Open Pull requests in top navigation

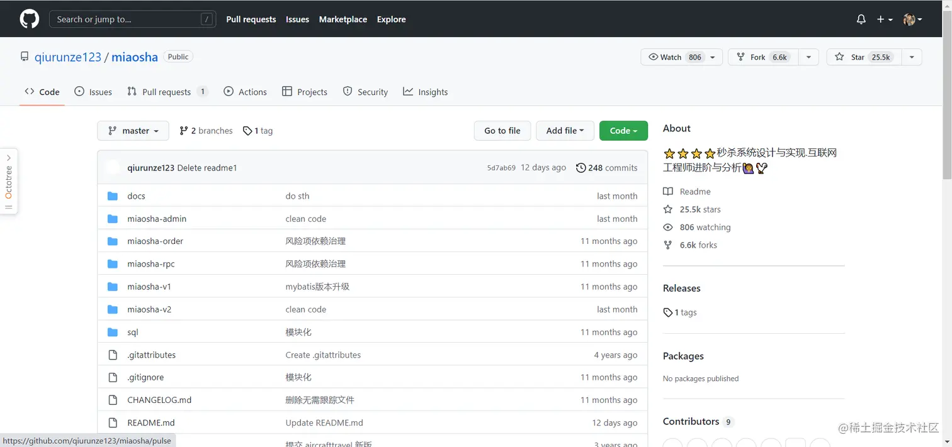251,19
